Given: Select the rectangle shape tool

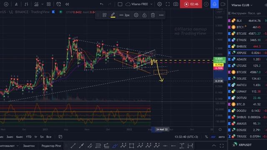Looking at the screenshot, I should pyautogui.click(x=131, y=146).
